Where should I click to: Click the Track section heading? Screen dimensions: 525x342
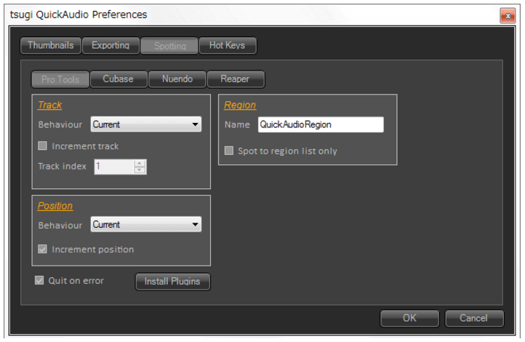click(50, 106)
